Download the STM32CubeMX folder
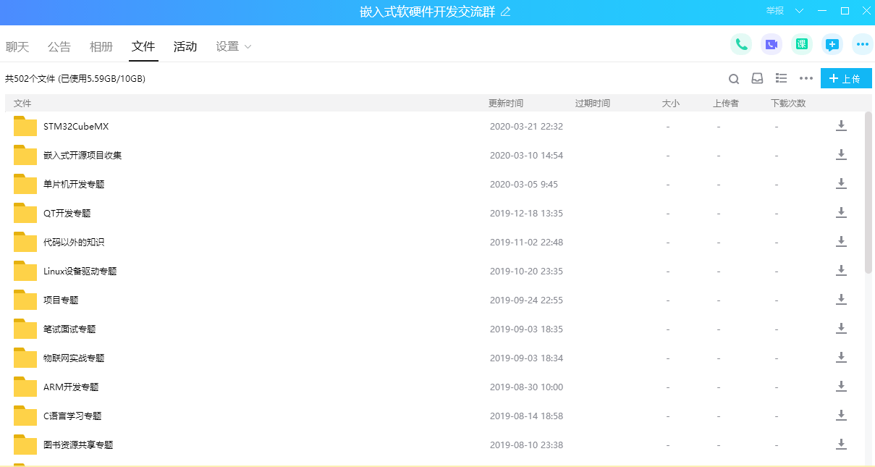 tap(841, 125)
